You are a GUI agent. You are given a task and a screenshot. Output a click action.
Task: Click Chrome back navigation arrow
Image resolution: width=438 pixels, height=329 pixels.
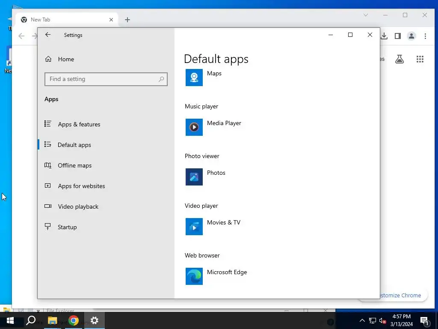click(x=21, y=36)
